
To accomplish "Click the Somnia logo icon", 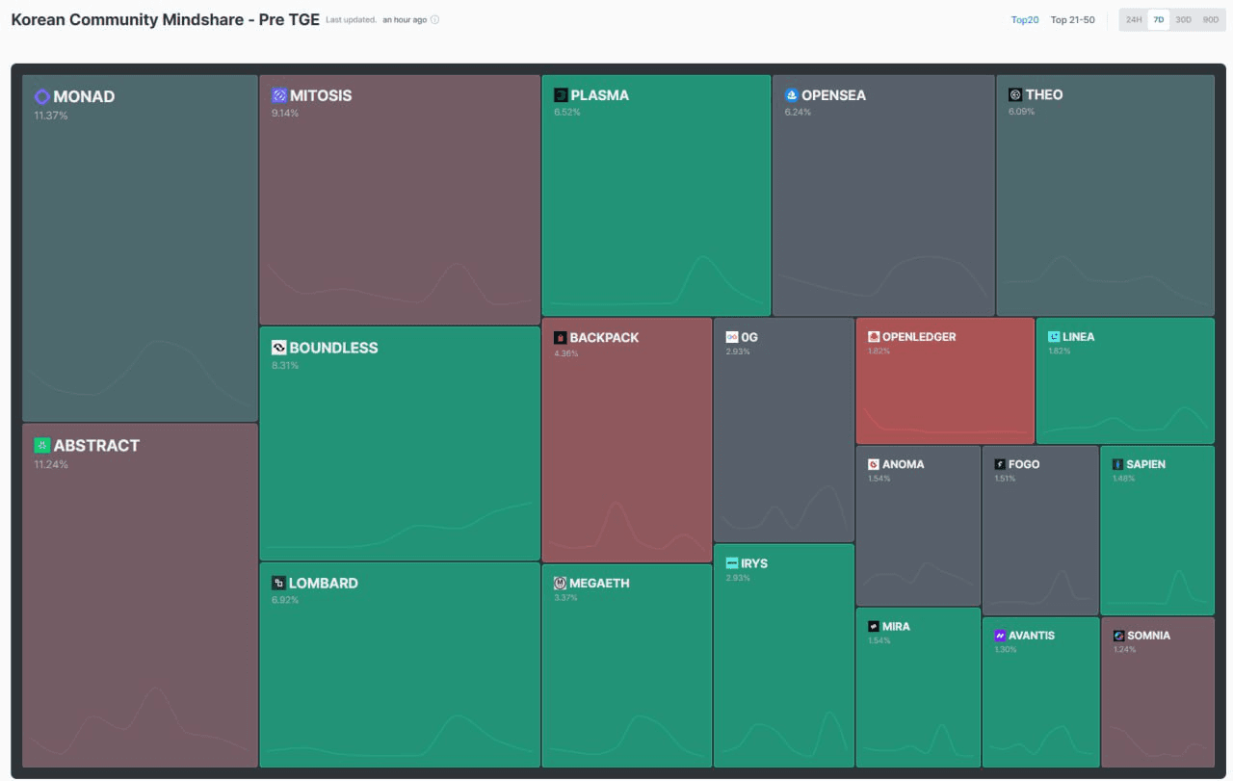I will tap(1118, 636).
